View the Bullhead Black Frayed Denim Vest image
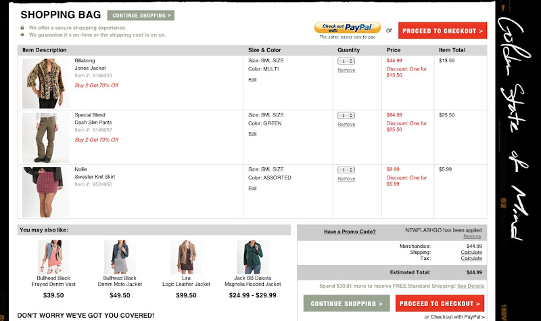 pyautogui.click(x=53, y=257)
